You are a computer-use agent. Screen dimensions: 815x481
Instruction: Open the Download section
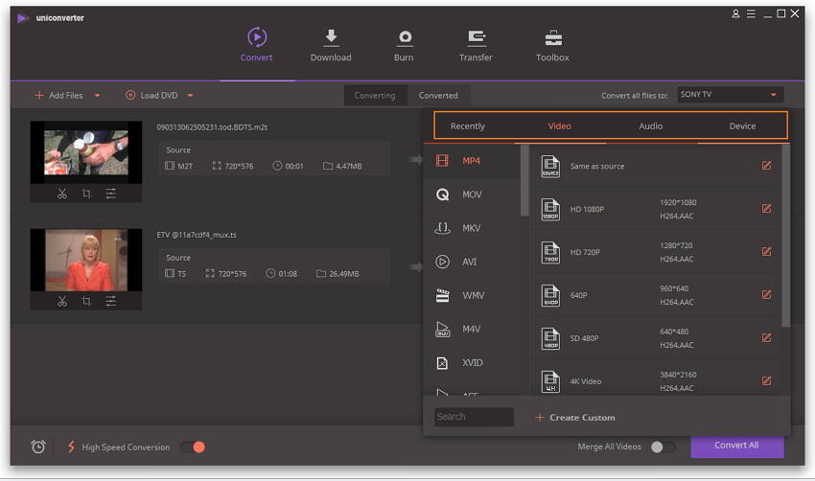pyautogui.click(x=331, y=45)
